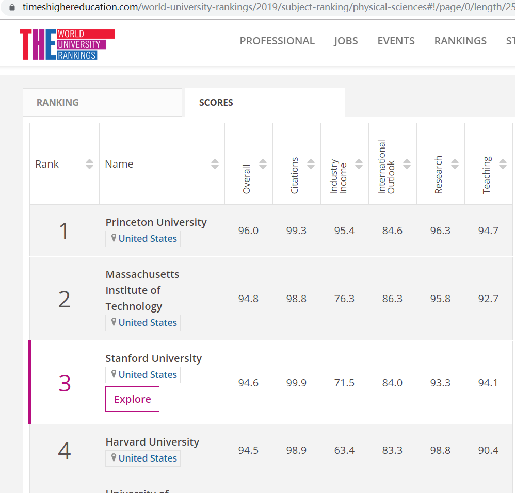The width and height of the screenshot is (515, 493).
Task: Open the Professional menu
Action: coord(277,41)
